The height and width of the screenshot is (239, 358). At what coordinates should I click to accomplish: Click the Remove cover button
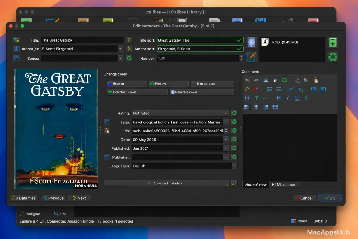[169, 84]
